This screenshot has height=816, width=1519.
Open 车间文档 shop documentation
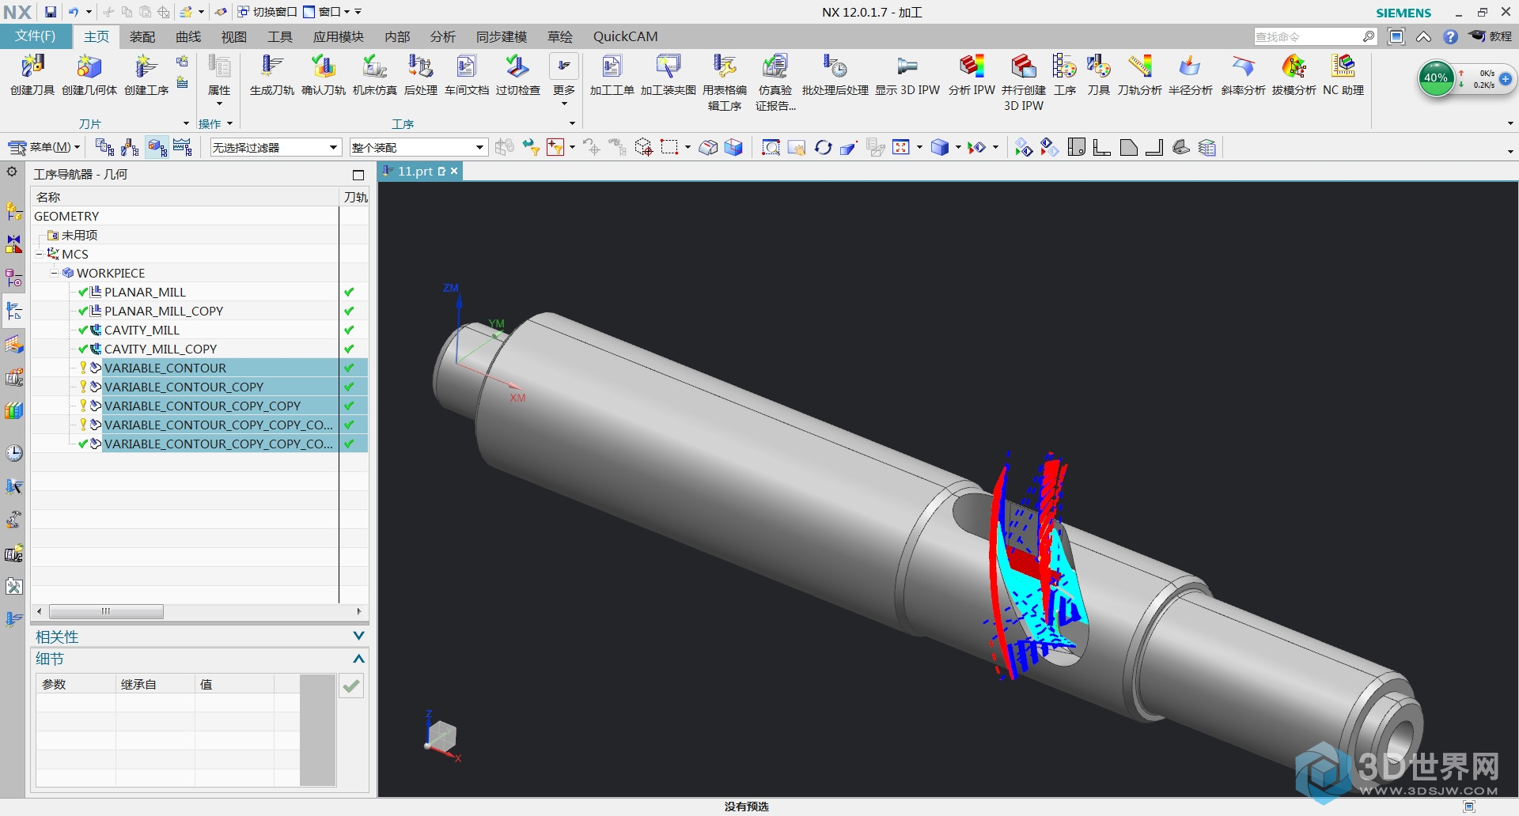coord(467,74)
